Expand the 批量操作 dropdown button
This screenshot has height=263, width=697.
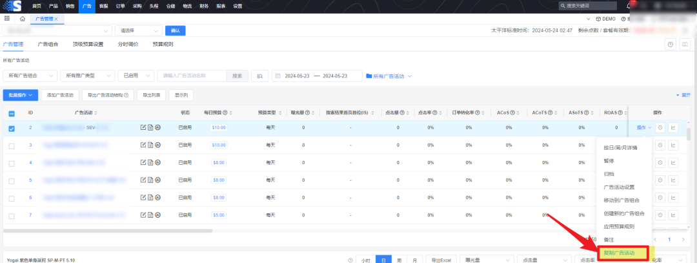(21, 95)
